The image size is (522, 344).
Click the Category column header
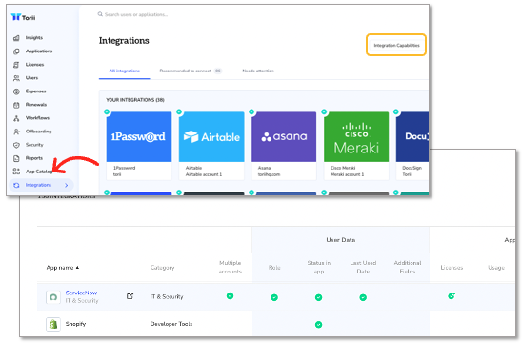pyautogui.click(x=162, y=268)
